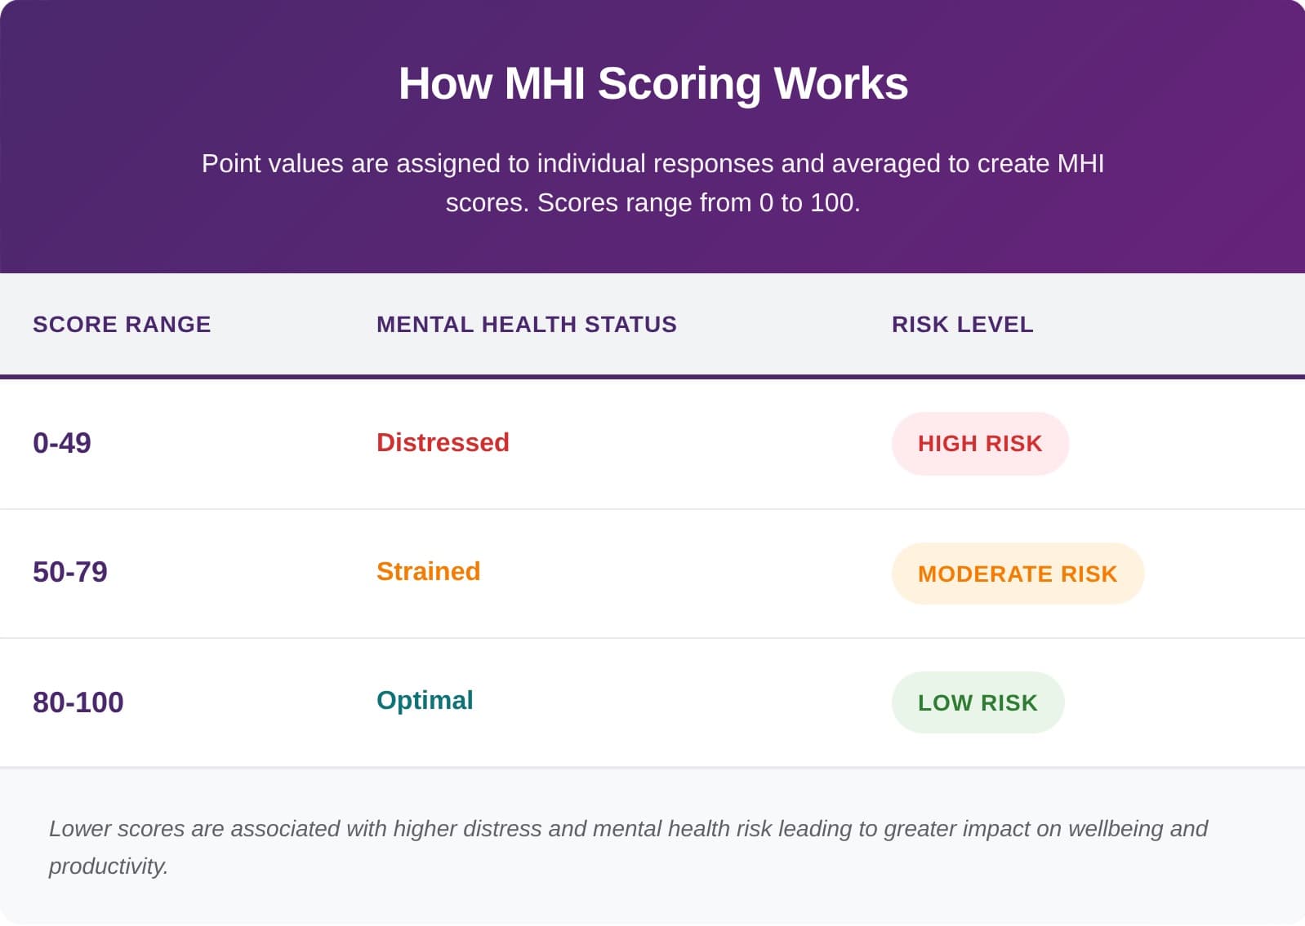Click the MENTAL HEALTH STATUS column header

526,325
